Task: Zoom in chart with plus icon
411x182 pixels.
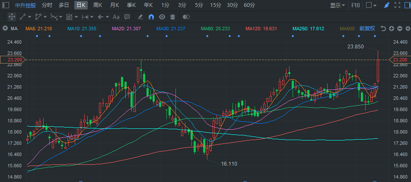Action: 392,29
